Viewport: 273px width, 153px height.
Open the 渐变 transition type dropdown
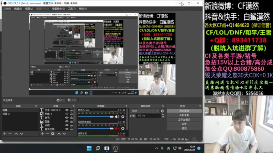[x=145, y=111]
